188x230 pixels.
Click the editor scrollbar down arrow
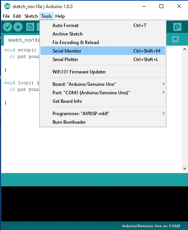(185, 169)
